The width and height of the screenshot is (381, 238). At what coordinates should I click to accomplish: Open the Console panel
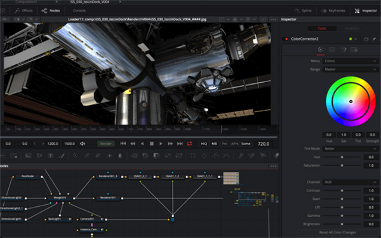(79, 10)
